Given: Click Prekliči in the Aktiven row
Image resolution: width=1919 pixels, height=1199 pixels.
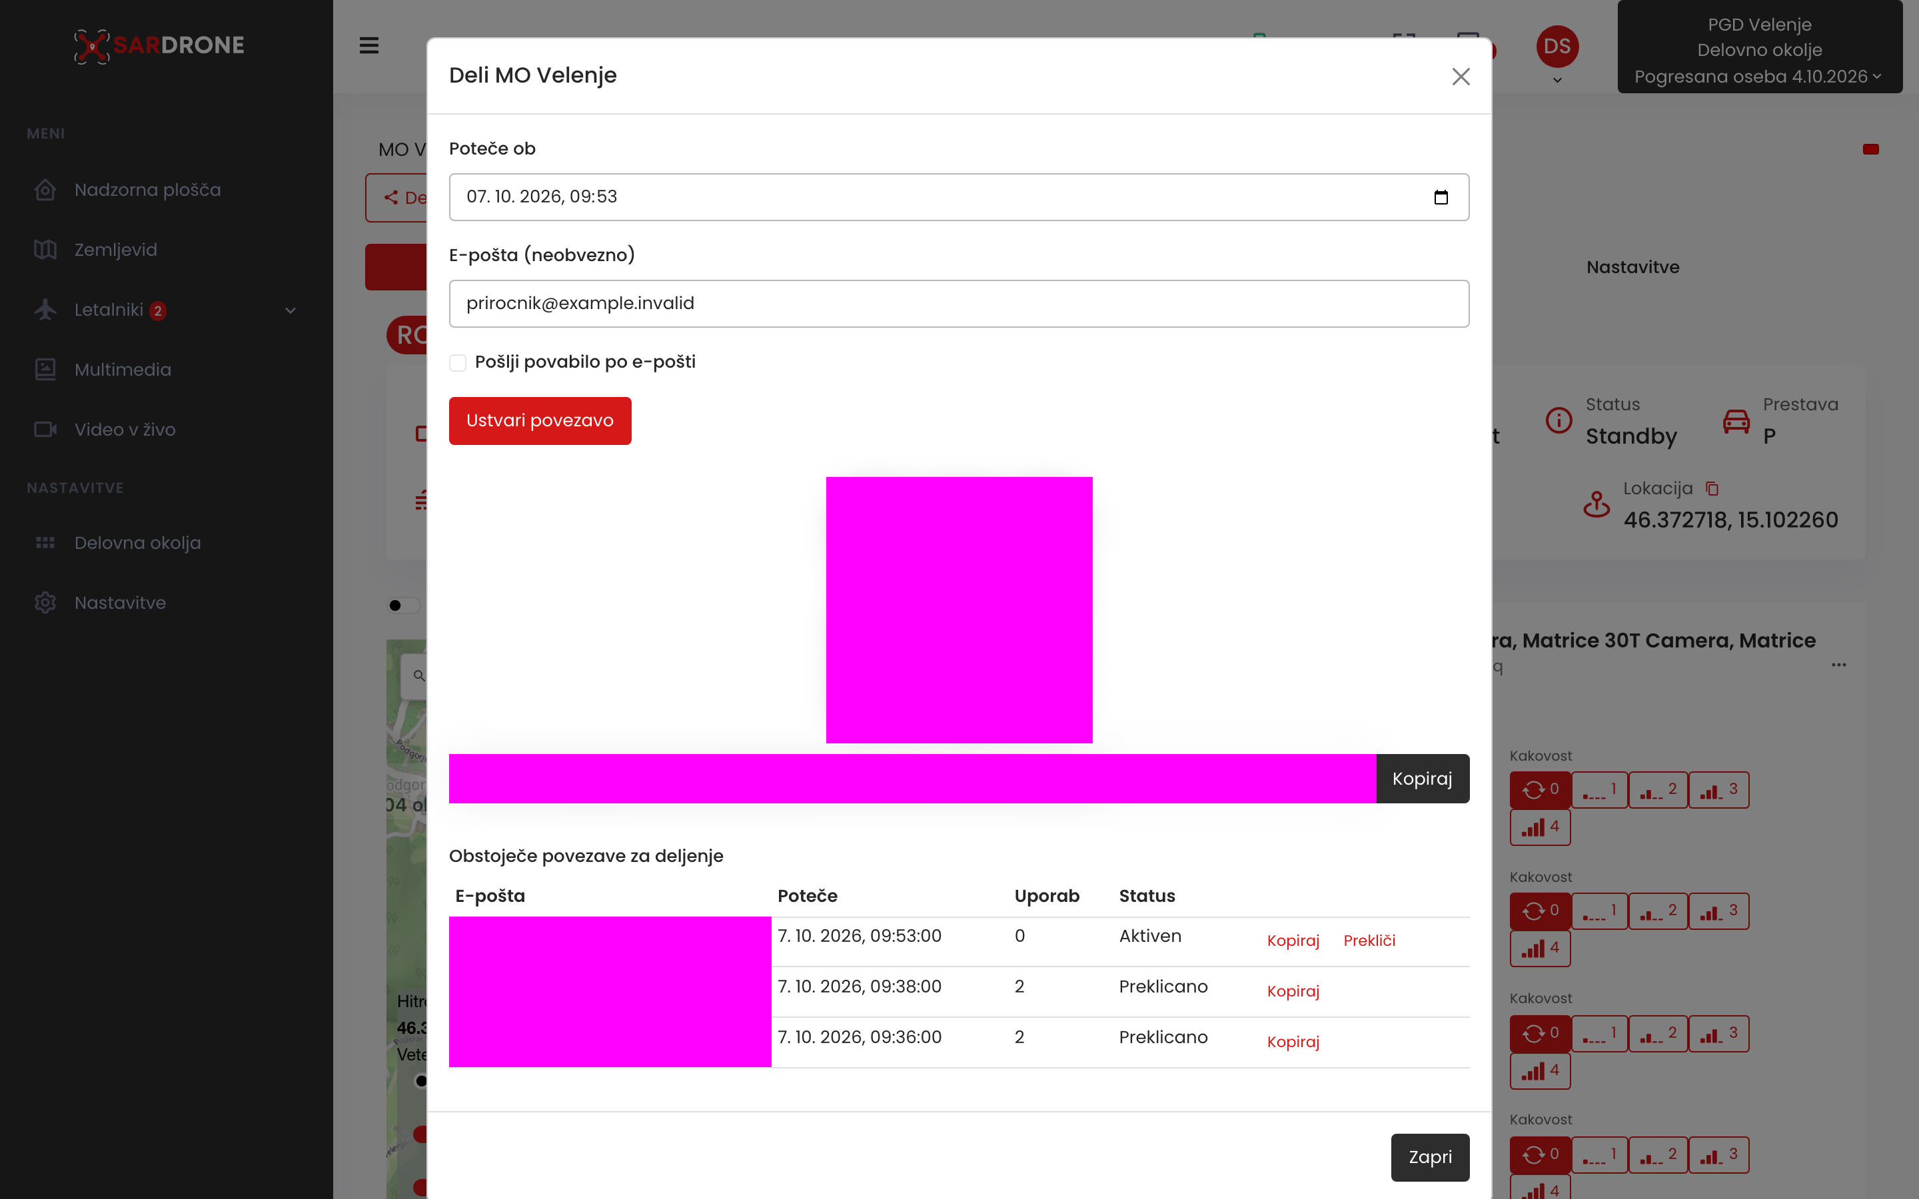Looking at the screenshot, I should [x=1369, y=941].
